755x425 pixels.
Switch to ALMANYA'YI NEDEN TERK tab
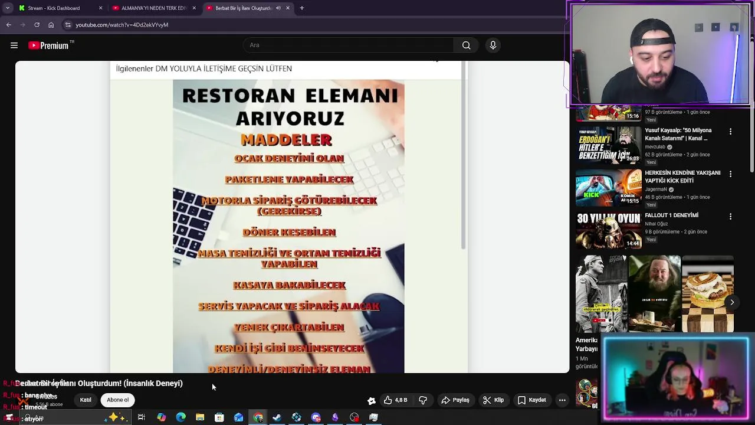pos(153,8)
